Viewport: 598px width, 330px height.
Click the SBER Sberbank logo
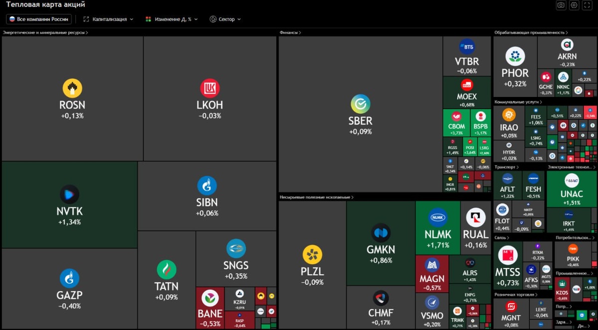coord(360,104)
